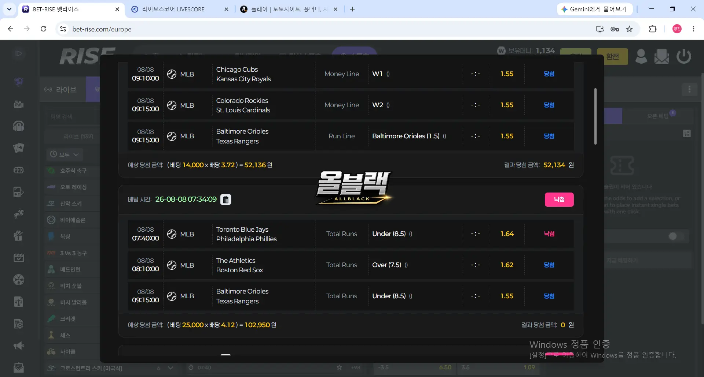Open the handheld mini-game icon in left sidebar
Viewport: 704px width, 377px height.
click(x=19, y=192)
